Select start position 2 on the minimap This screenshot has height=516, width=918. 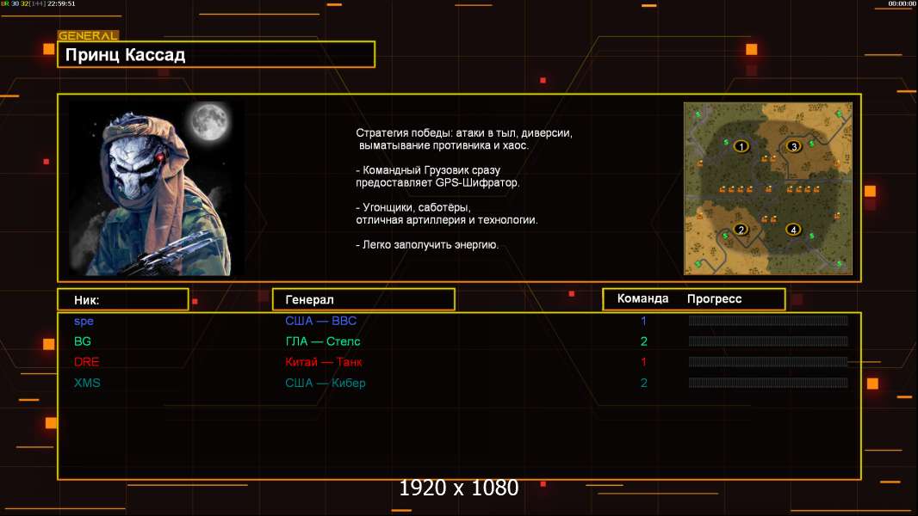[741, 230]
